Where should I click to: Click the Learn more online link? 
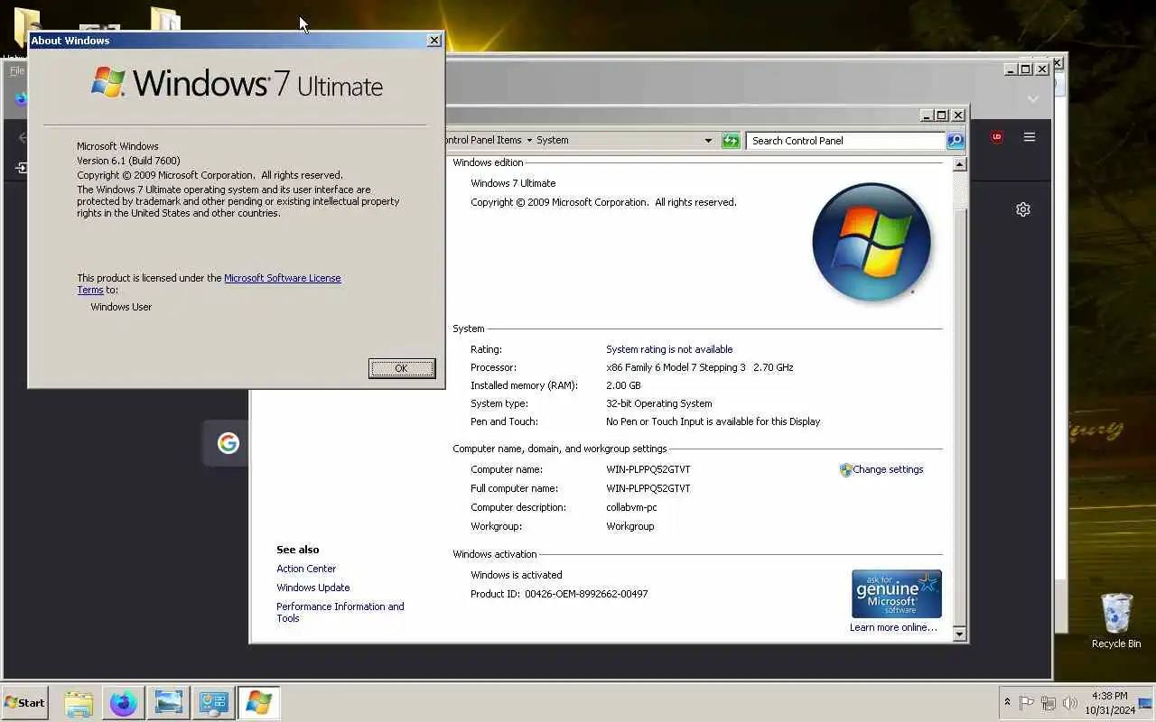pos(893,627)
